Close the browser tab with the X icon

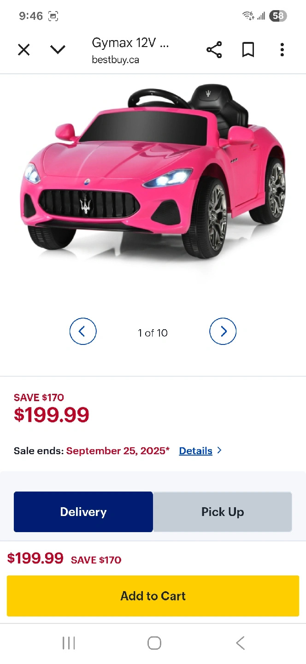pyautogui.click(x=24, y=50)
